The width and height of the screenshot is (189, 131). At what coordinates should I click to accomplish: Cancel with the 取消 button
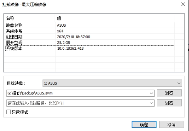pyautogui.click(x=172, y=125)
